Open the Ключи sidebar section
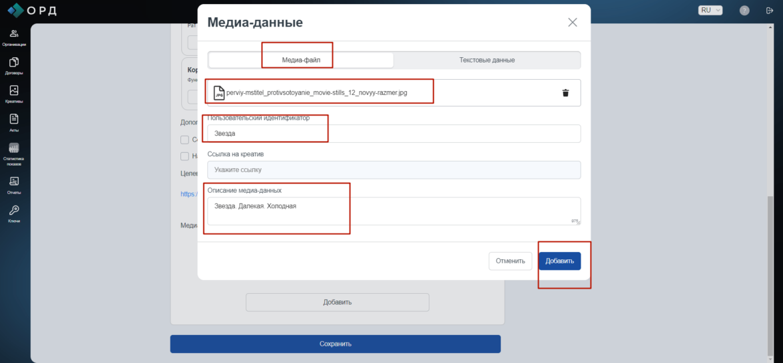 (14, 213)
